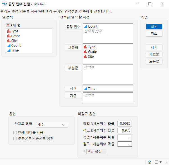The height and width of the screenshot is (165, 169).
Task: Click the 작업 3사분위수 확률 input field
Action: pos(125,124)
